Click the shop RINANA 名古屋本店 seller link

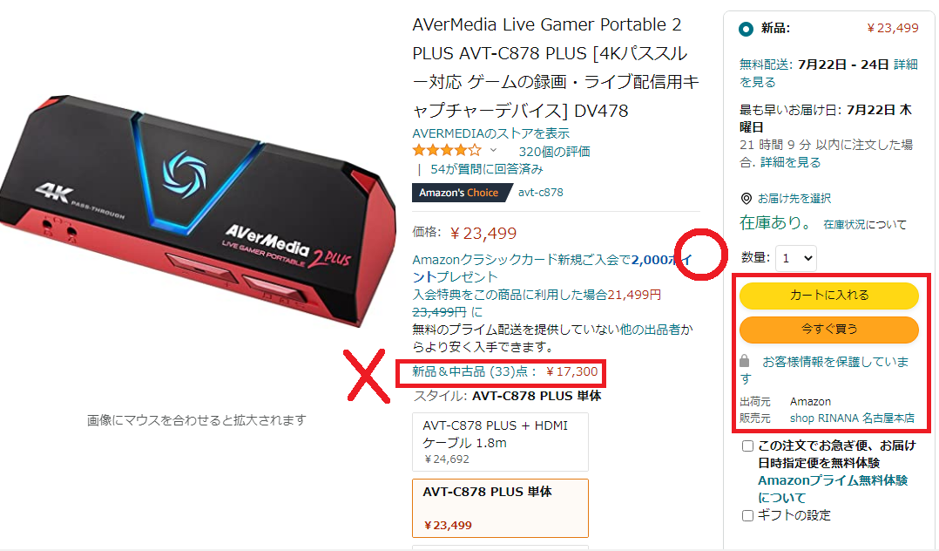point(852,418)
